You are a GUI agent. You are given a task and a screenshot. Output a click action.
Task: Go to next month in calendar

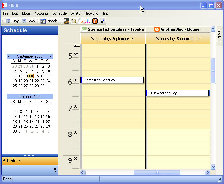click(x=50, y=56)
